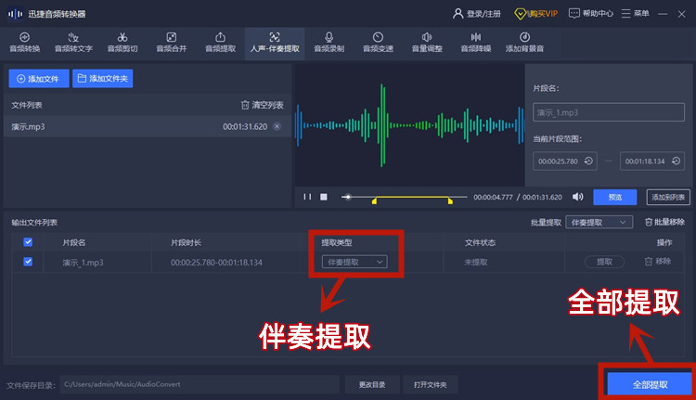696x400 pixels.
Task: Click the waveform display
Action: 409,125
